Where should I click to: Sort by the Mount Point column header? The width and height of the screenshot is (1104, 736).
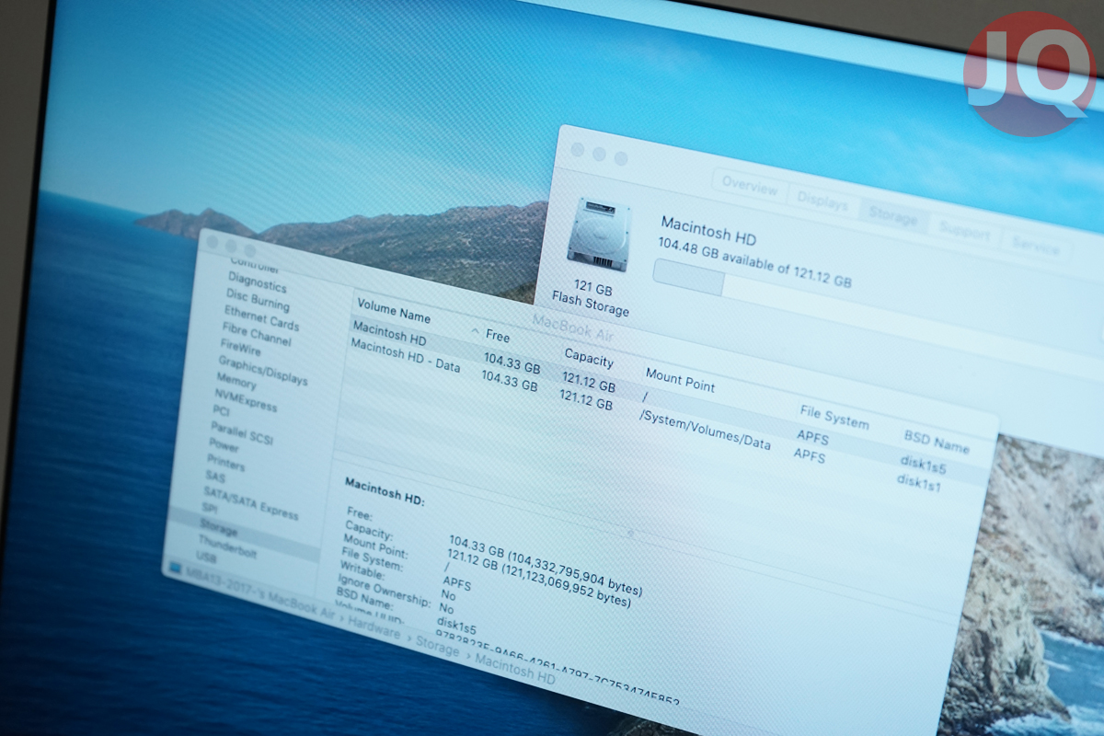[x=680, y=380]
